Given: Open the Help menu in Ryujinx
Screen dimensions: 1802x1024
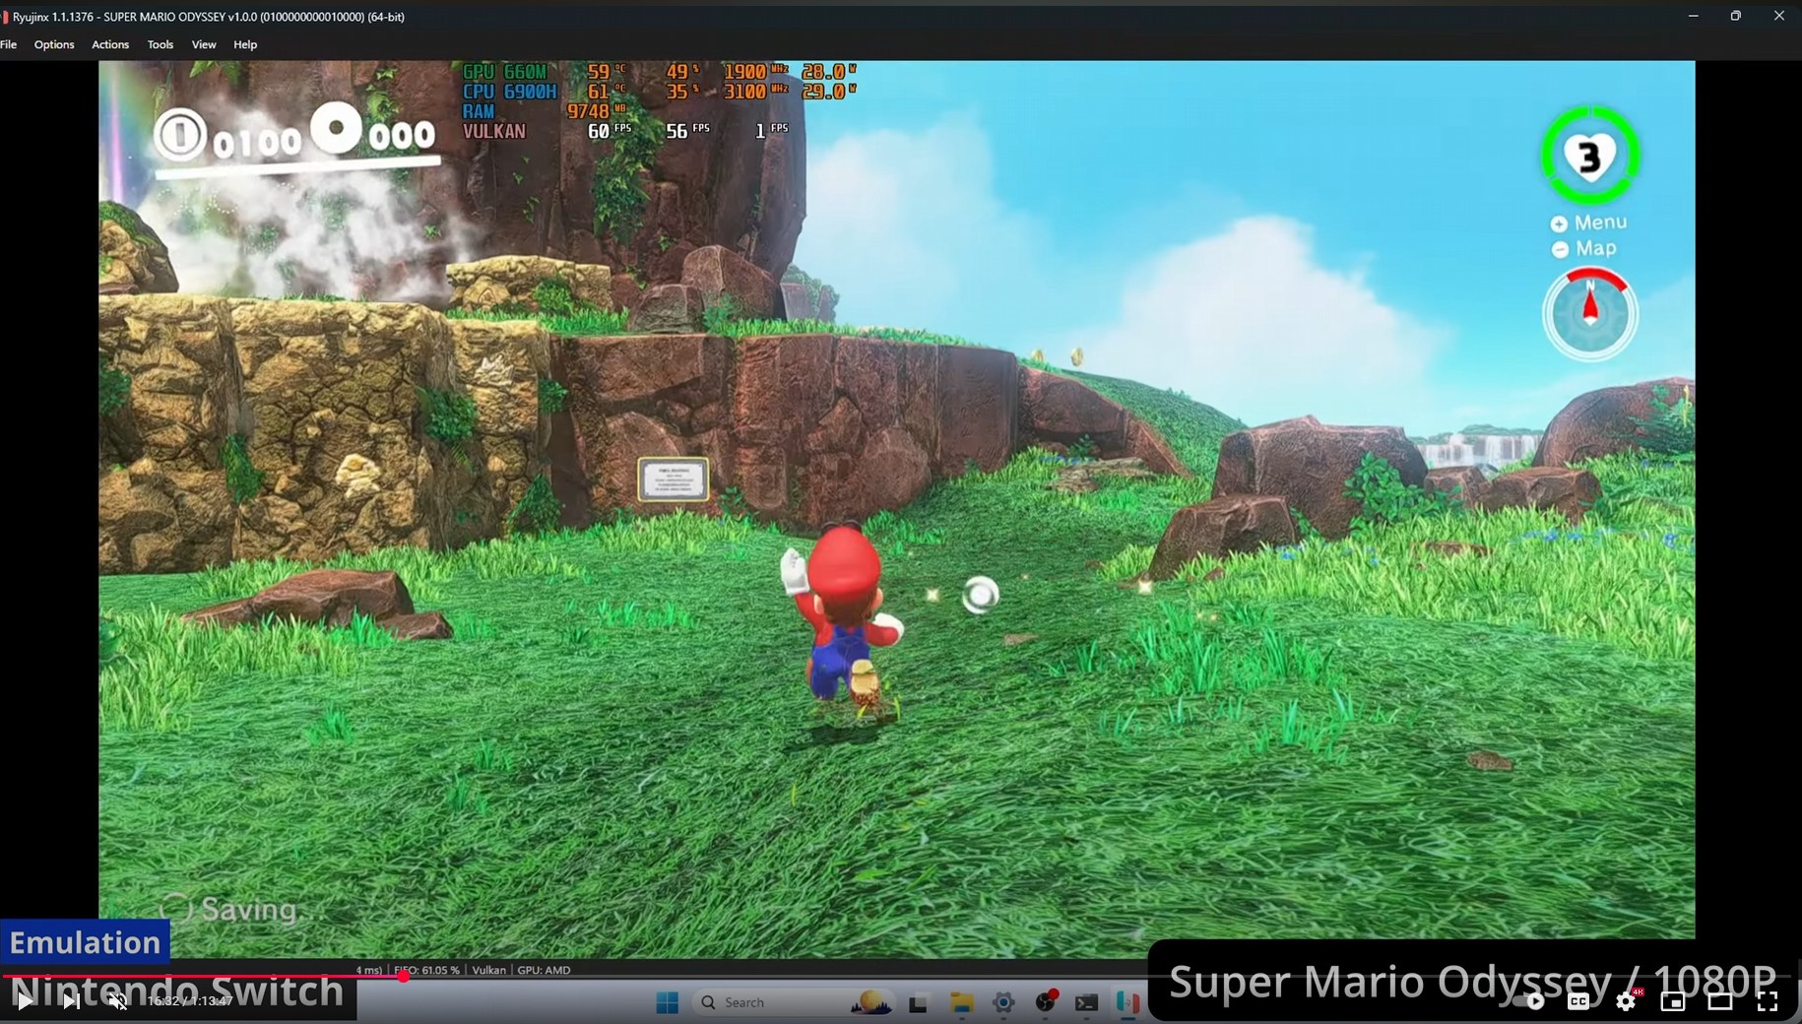Looking at the screenshot, I should pyautogui.click(x=245, y=44).
